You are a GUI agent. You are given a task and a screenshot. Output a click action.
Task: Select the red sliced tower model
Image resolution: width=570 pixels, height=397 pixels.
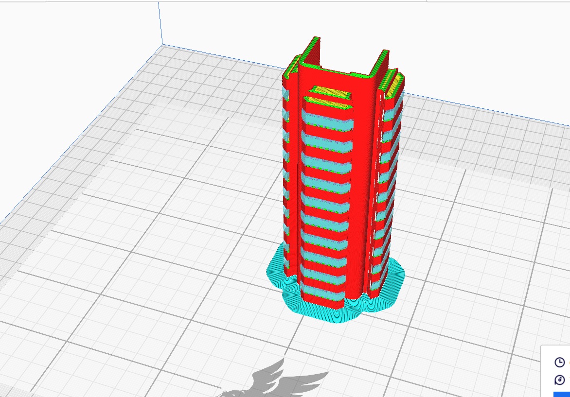(x=342, y=174)
